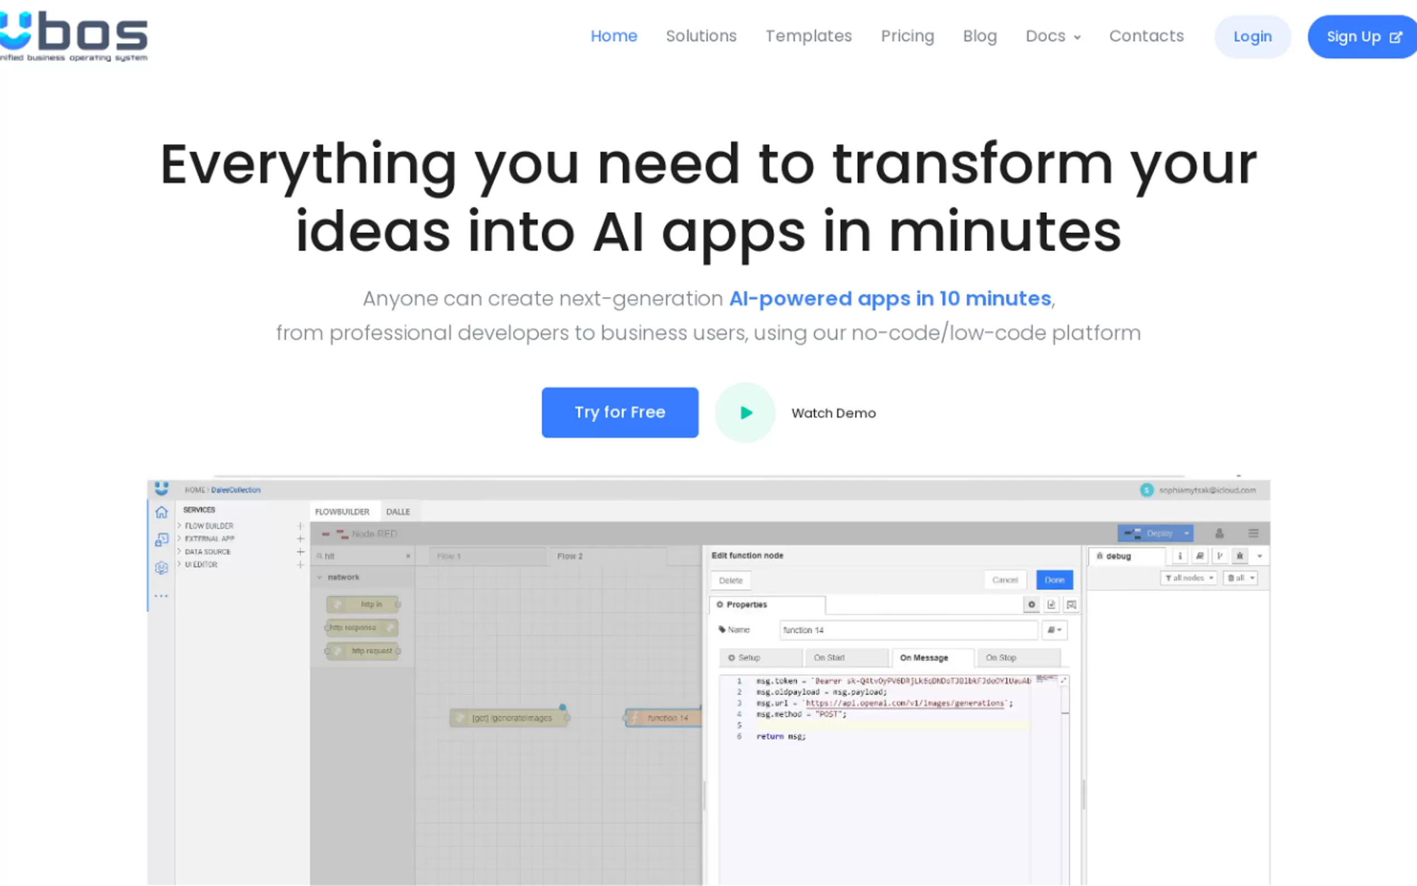The image size is (1417, 886).
Task: Click the home icon in the sidebar
Action: pyautogui.click(x=162, y=512)
